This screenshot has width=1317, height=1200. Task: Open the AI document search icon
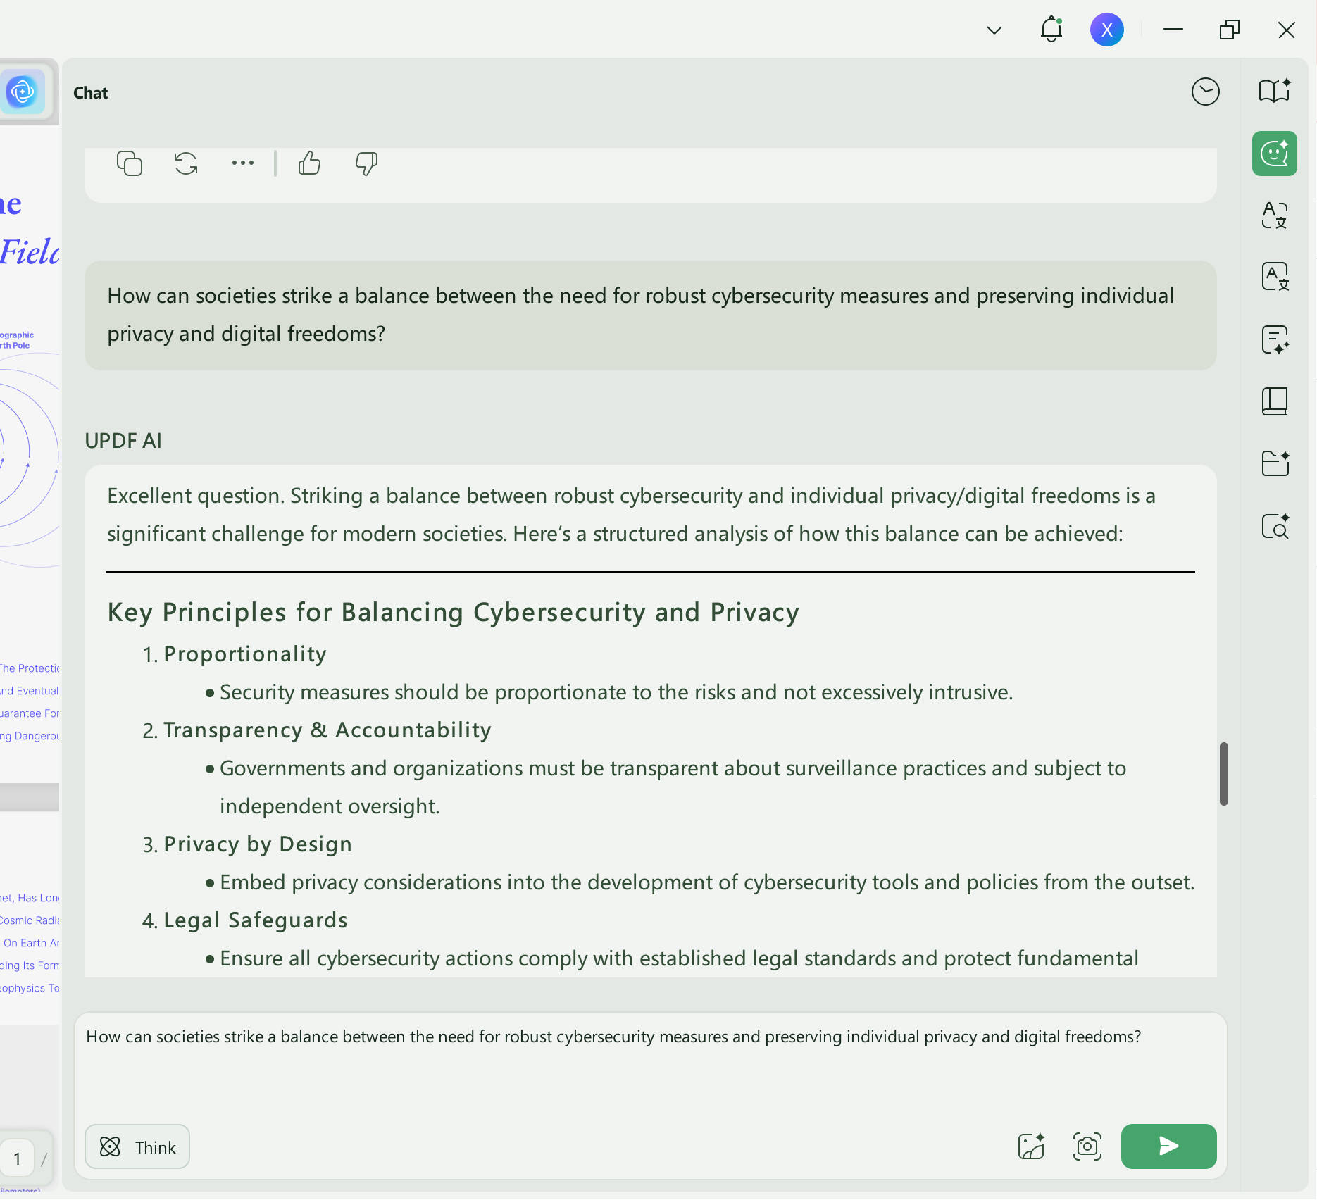(x=1275, y=525)
